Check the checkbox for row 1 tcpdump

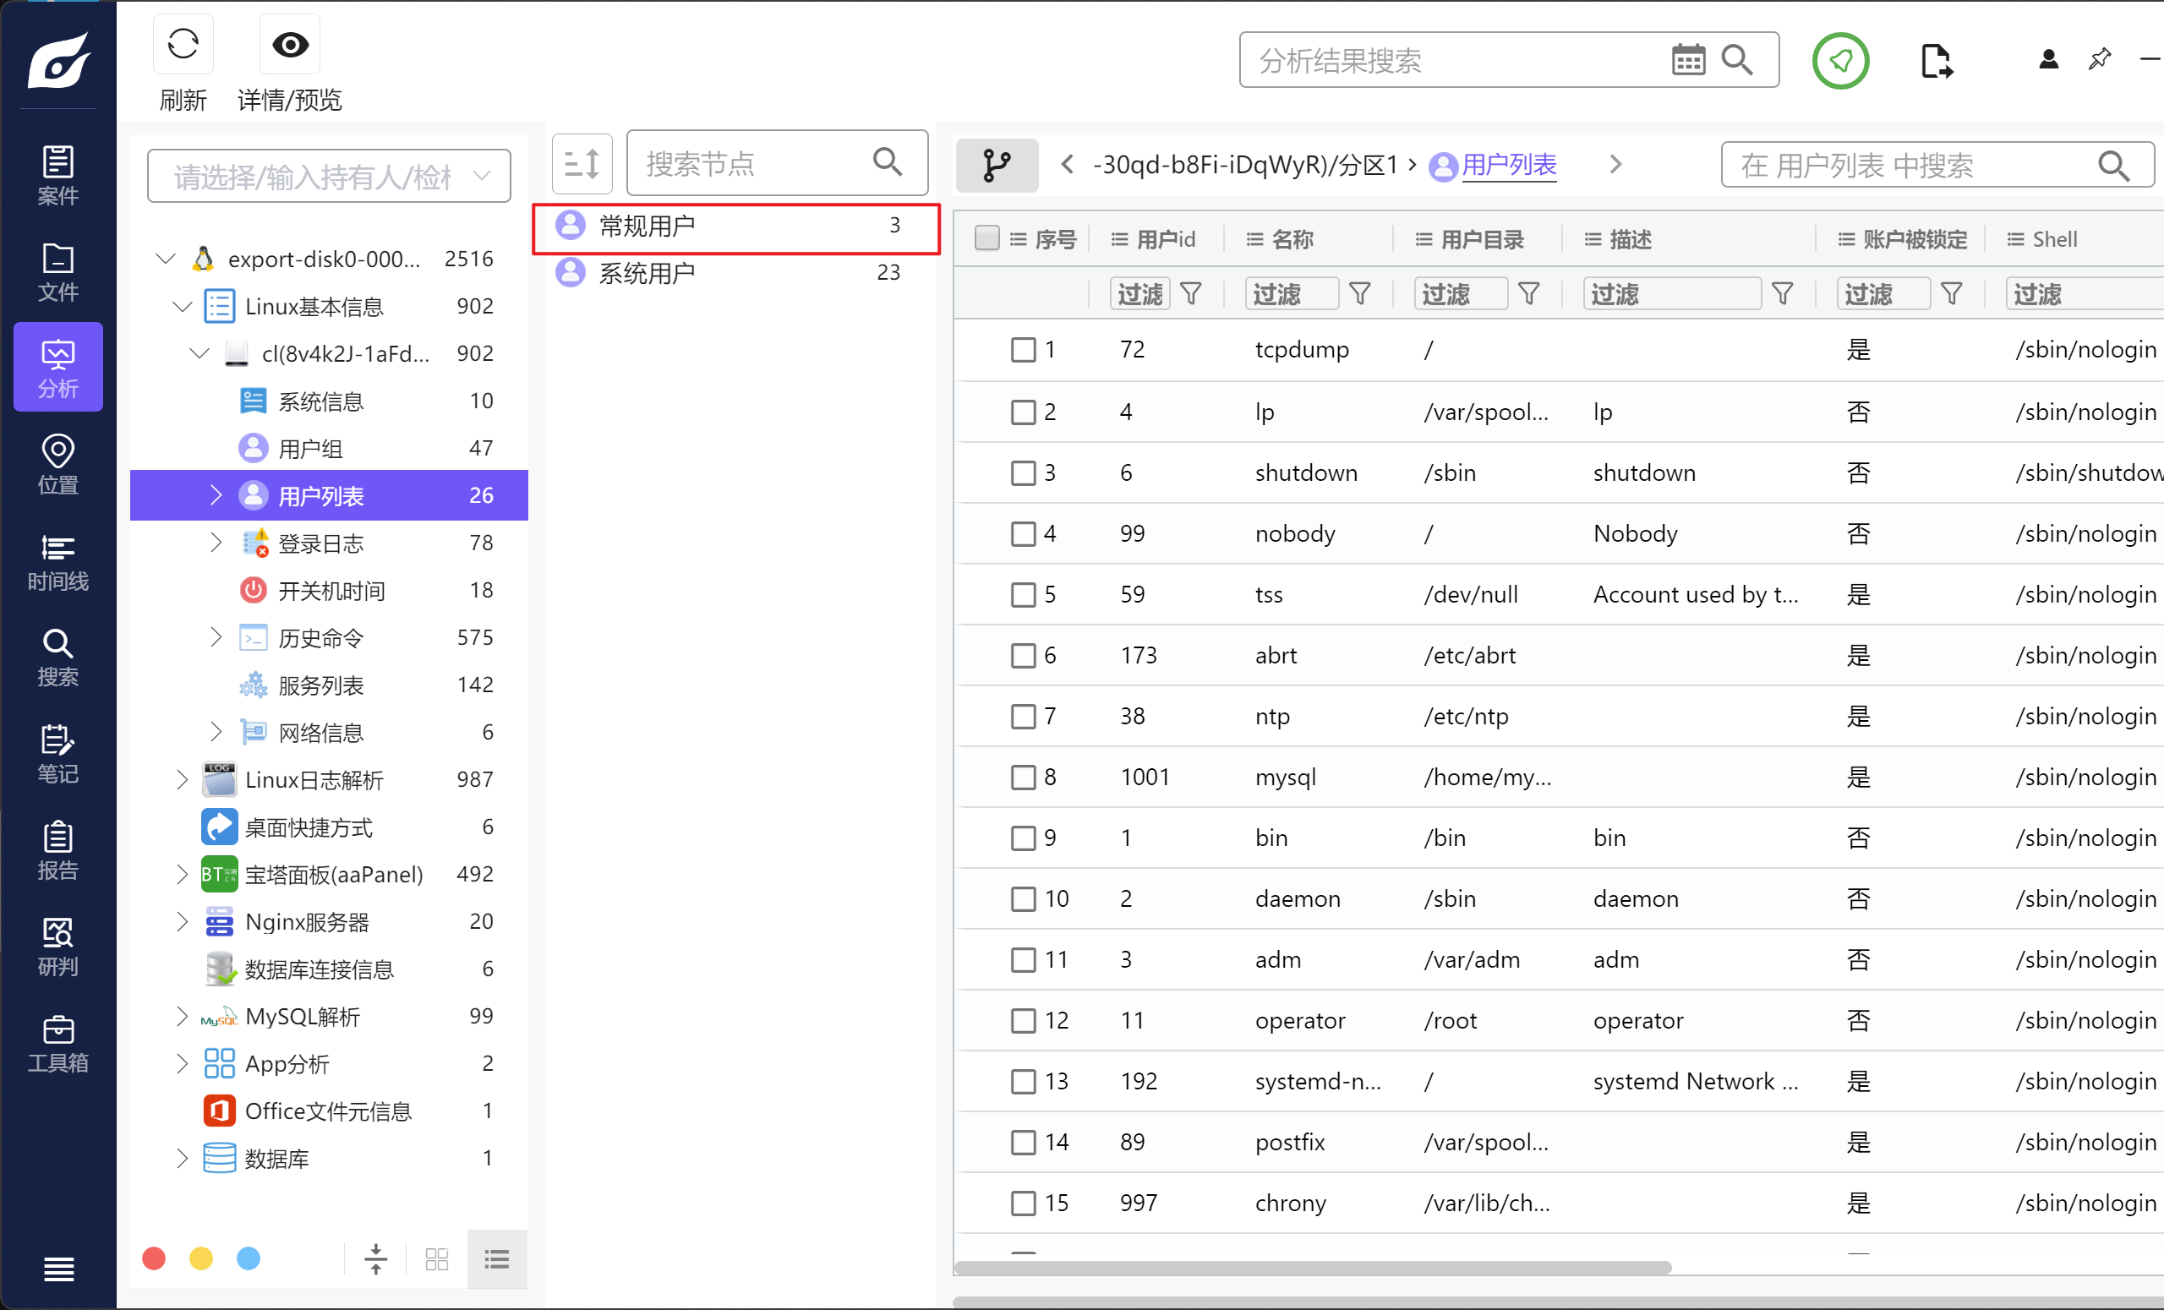pos(1023,349)
